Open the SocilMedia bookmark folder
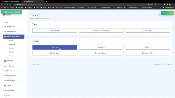Viewport: 175px width, 98px height. 28,8
